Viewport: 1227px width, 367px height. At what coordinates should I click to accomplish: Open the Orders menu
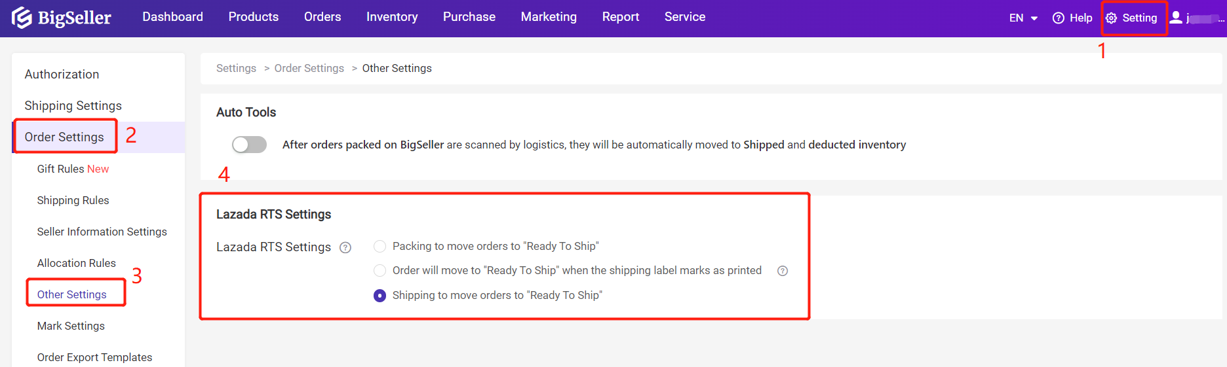(322, 17)
